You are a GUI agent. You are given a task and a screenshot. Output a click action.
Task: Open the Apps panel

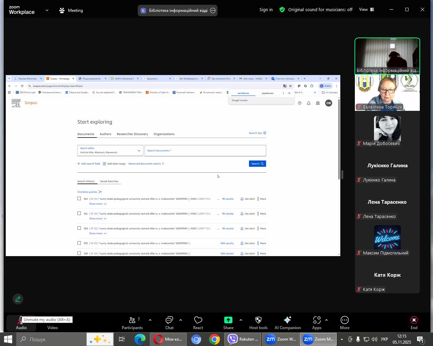pyautogui.click(x=317, y=323)
